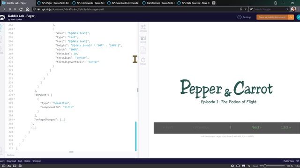
Task: Reload the page with the browser refresh icon
Action: pyautogui.click(x=21, y=9)
